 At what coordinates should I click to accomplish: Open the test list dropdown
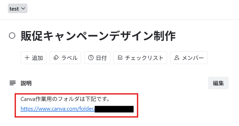(x=18, y=9)
